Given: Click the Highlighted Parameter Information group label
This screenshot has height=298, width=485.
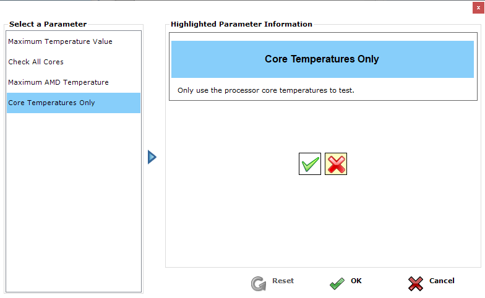Looking at the screenshot, I should (x=241, y=24).
